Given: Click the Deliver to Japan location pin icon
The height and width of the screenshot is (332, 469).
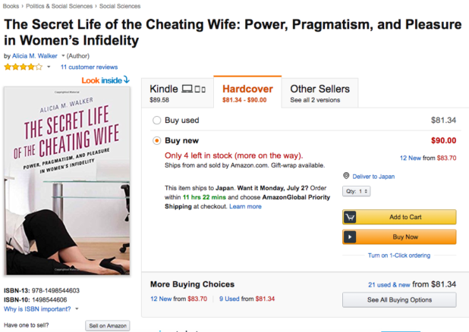Looking at the screenshot, I should point(346,176).
